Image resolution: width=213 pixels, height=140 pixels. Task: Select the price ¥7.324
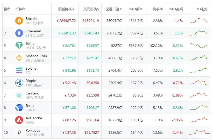70,95
